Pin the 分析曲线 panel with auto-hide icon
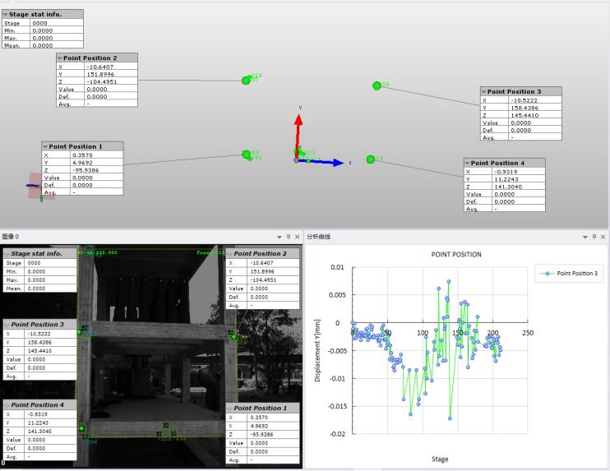Screen dimensions: 610x471 (594, 237)
